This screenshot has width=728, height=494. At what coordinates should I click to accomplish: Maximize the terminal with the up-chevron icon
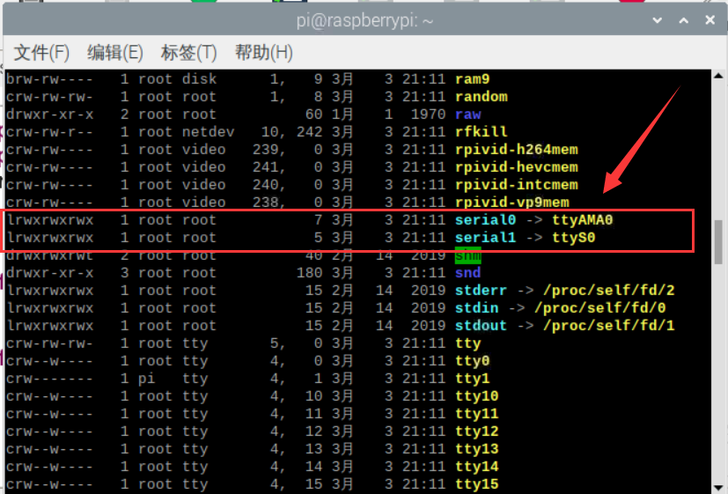pos(683,20)
